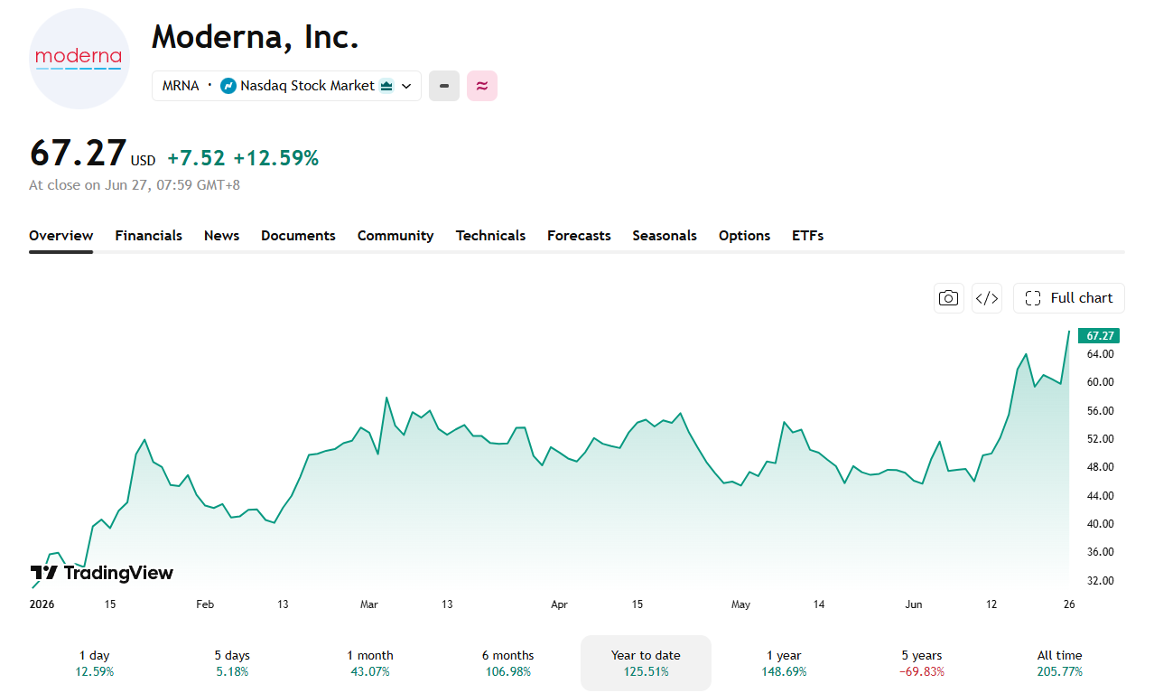Choose the 6 months range

[507, 663]
